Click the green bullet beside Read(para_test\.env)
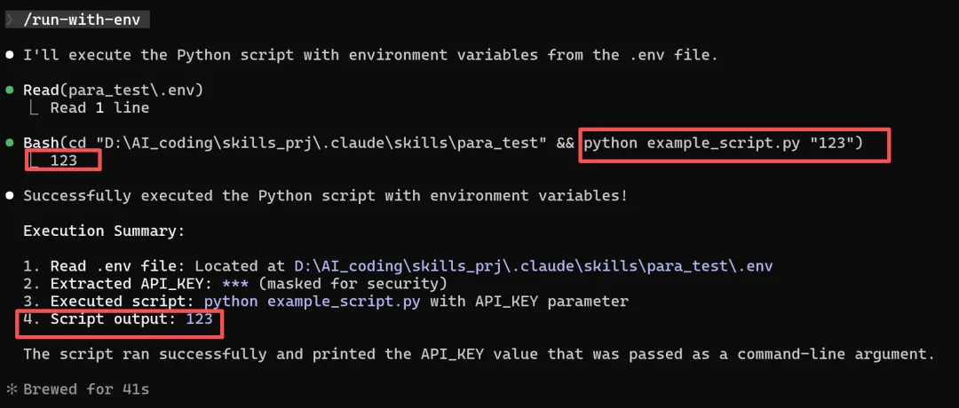 [x=10, y=90]
